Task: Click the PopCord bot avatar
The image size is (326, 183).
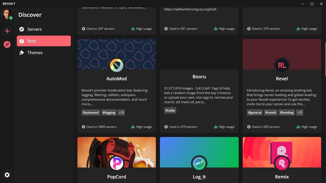Action: tap(117, 163)
